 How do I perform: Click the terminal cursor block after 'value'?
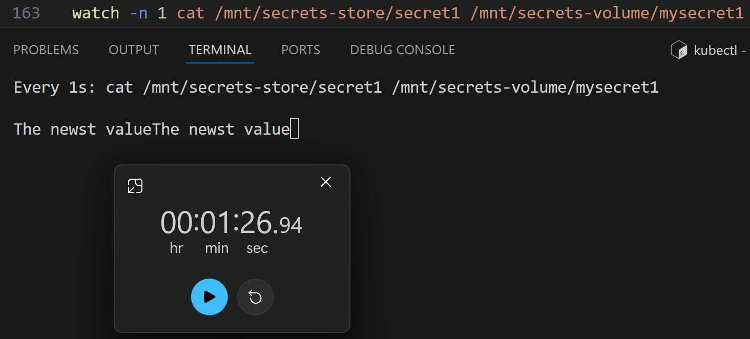pos(295,129)
